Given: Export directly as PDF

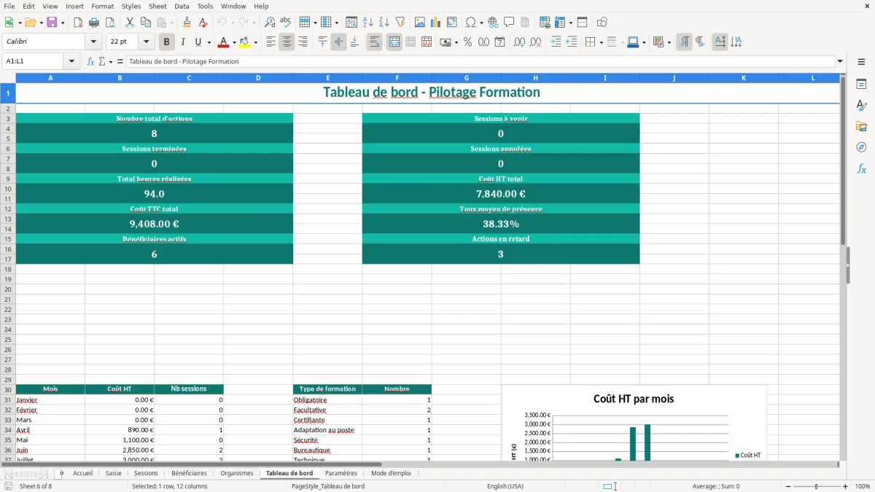Looking at the screenshot, I should 78,23.
